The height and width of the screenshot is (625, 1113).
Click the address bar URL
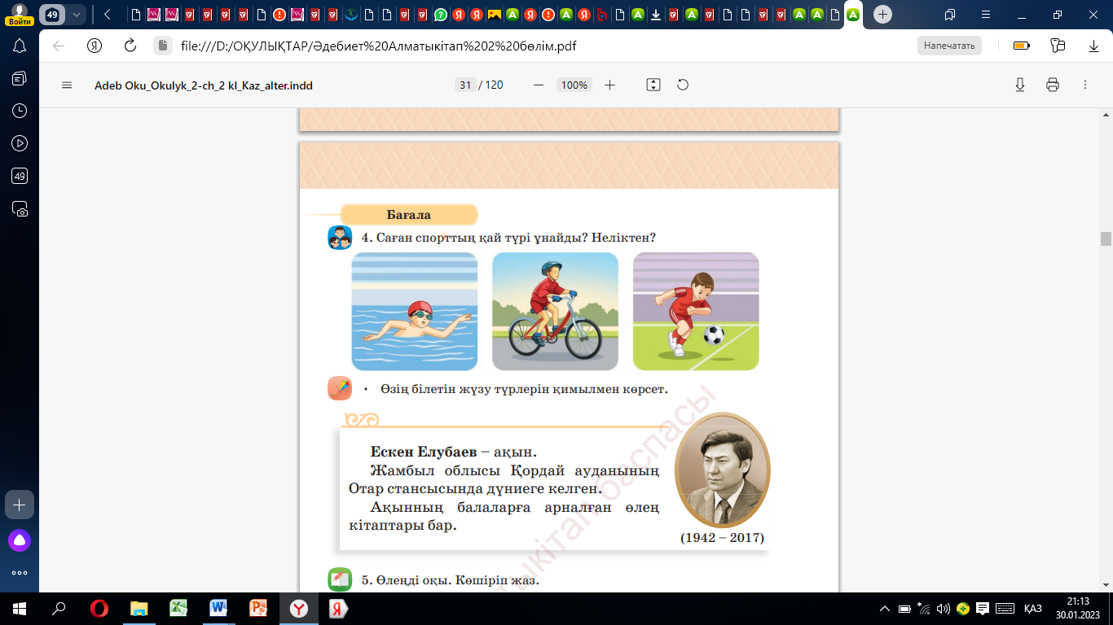click(378, 46)
